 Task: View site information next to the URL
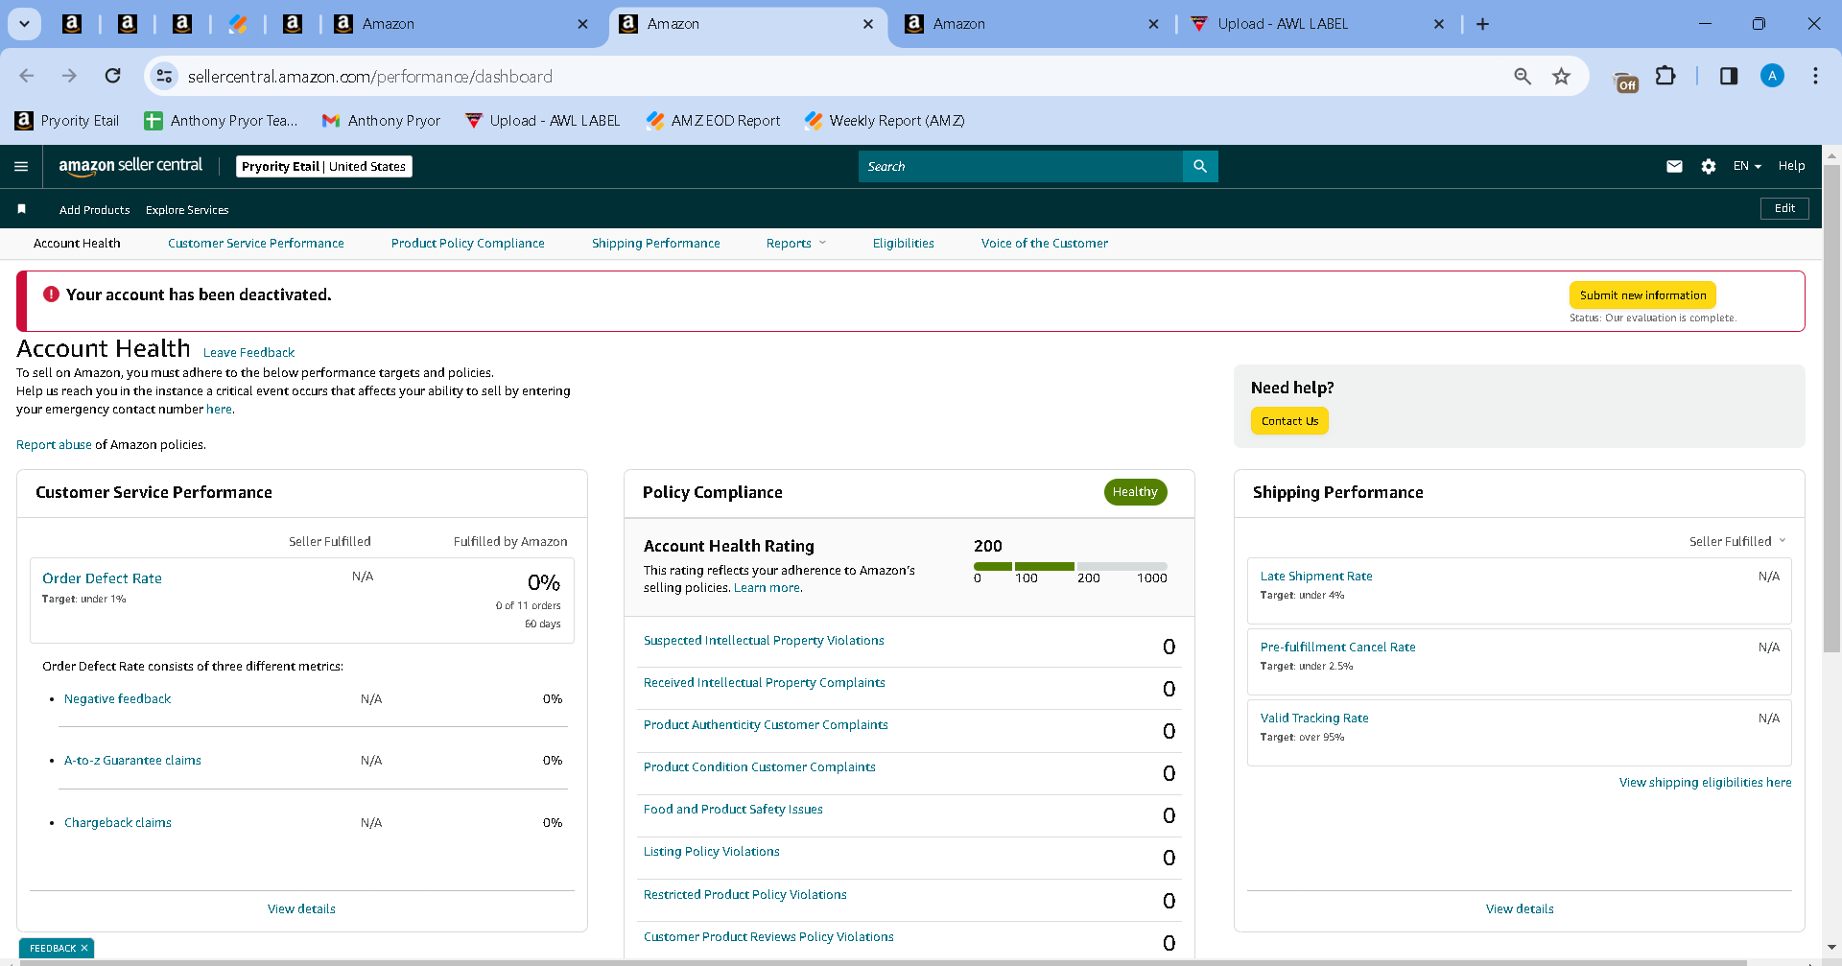pyautogui.click(x=165, y=76)
